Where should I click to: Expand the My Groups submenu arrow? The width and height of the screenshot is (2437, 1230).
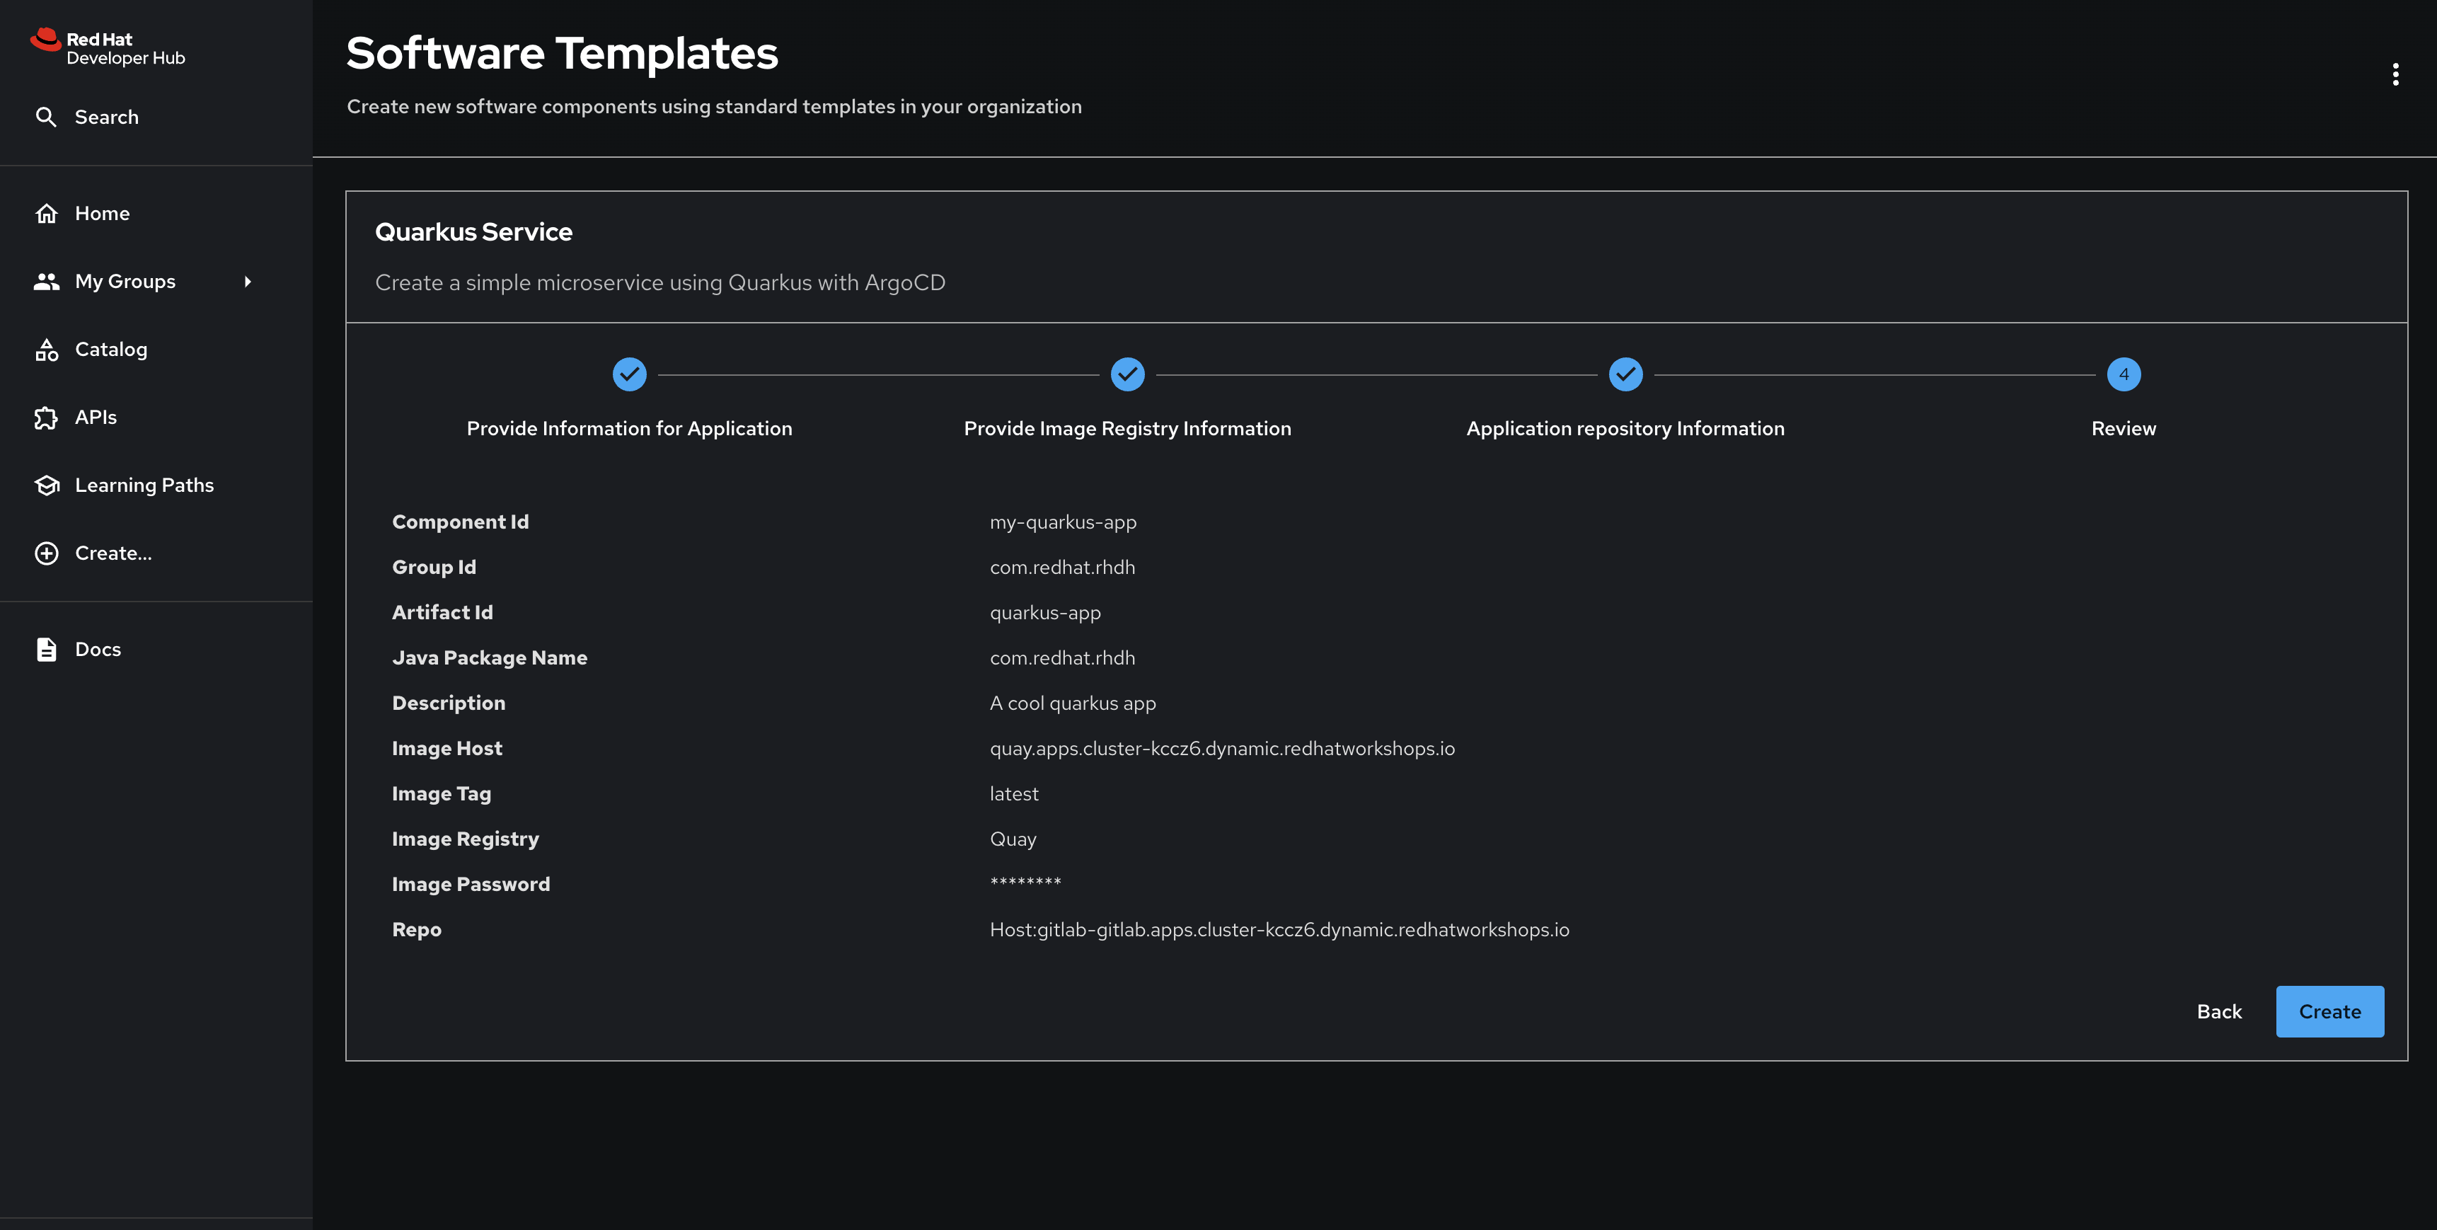pyautogui.click(x=248, y=282)
